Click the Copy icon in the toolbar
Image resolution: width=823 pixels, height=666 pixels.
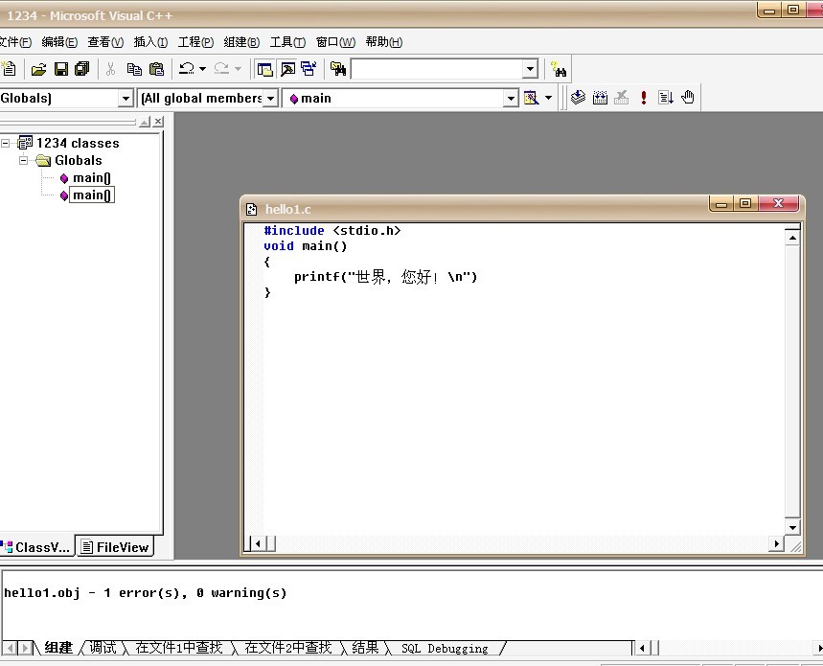(134, 69)
